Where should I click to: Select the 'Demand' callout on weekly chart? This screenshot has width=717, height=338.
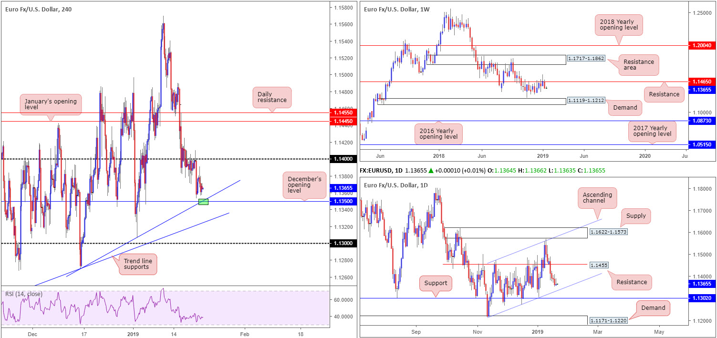[625, 108]
